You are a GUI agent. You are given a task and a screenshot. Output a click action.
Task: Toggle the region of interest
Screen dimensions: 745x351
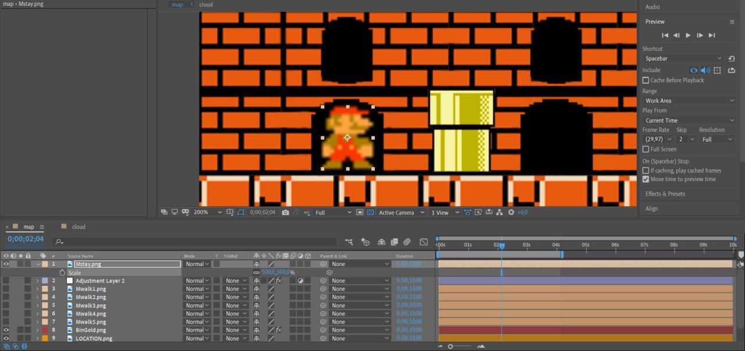360,212
